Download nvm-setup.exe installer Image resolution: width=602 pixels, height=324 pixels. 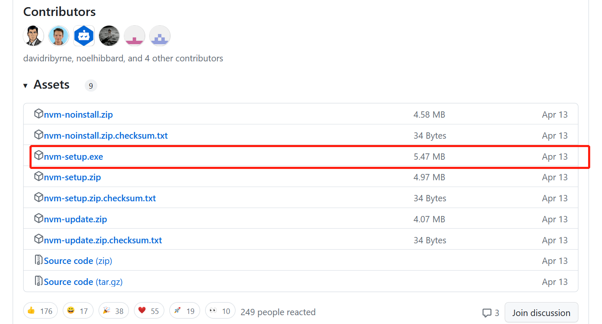click(x=73, y=157)
